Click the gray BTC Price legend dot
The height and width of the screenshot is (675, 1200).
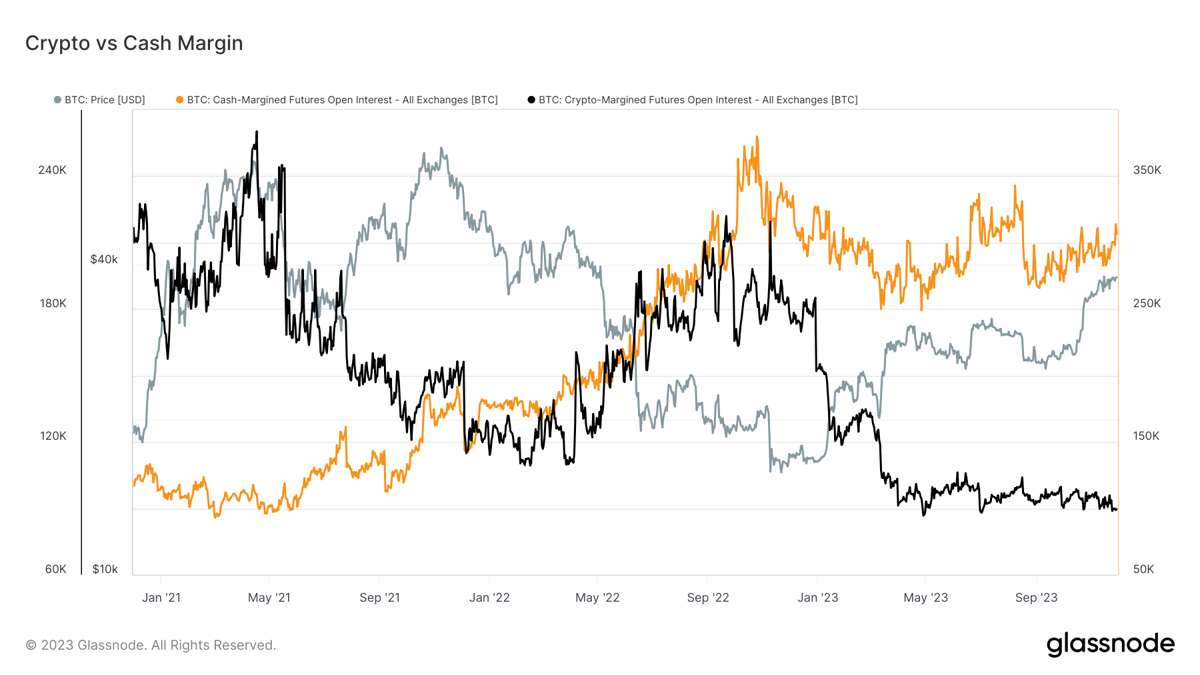[x=57, y=100]
